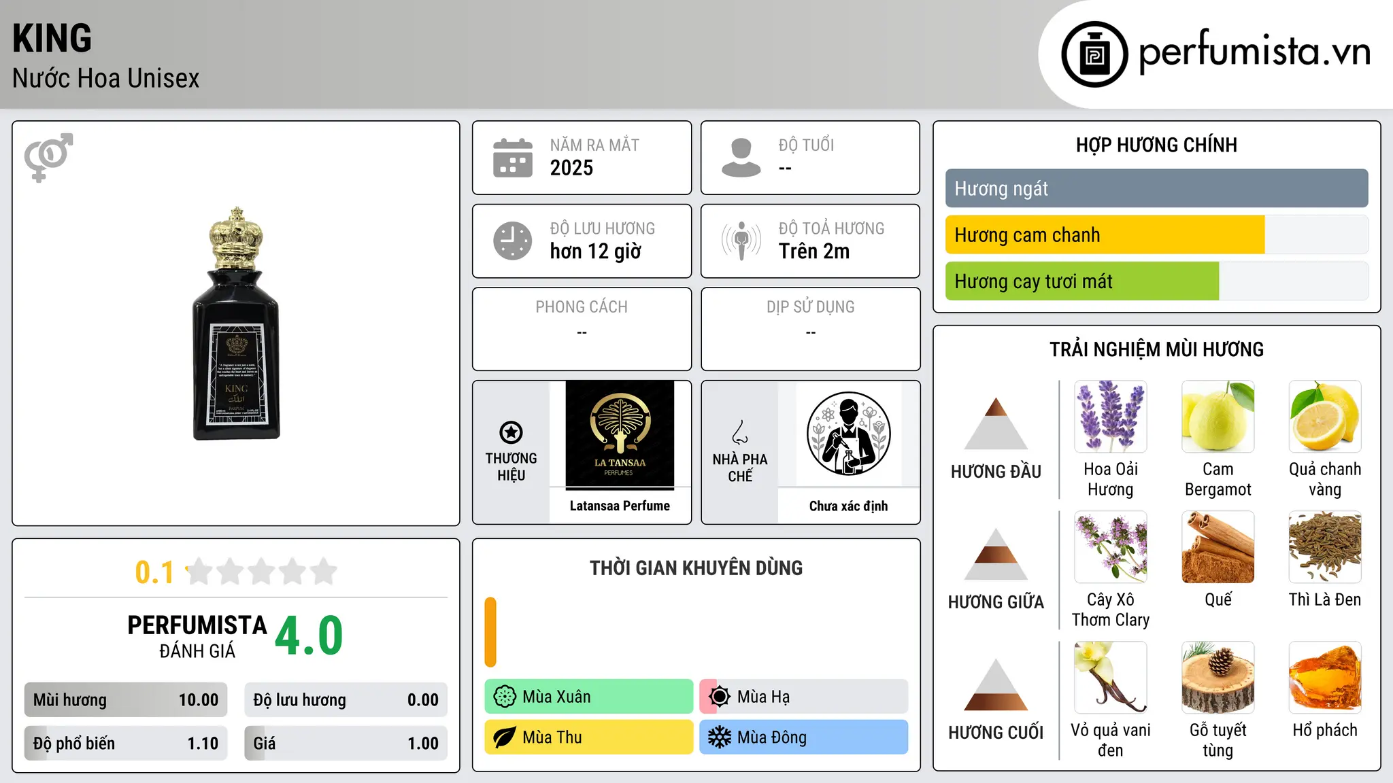Click the Thì Là Đen note label
The width and height of the screenshot is (1393, 783).
(1325, 599)
